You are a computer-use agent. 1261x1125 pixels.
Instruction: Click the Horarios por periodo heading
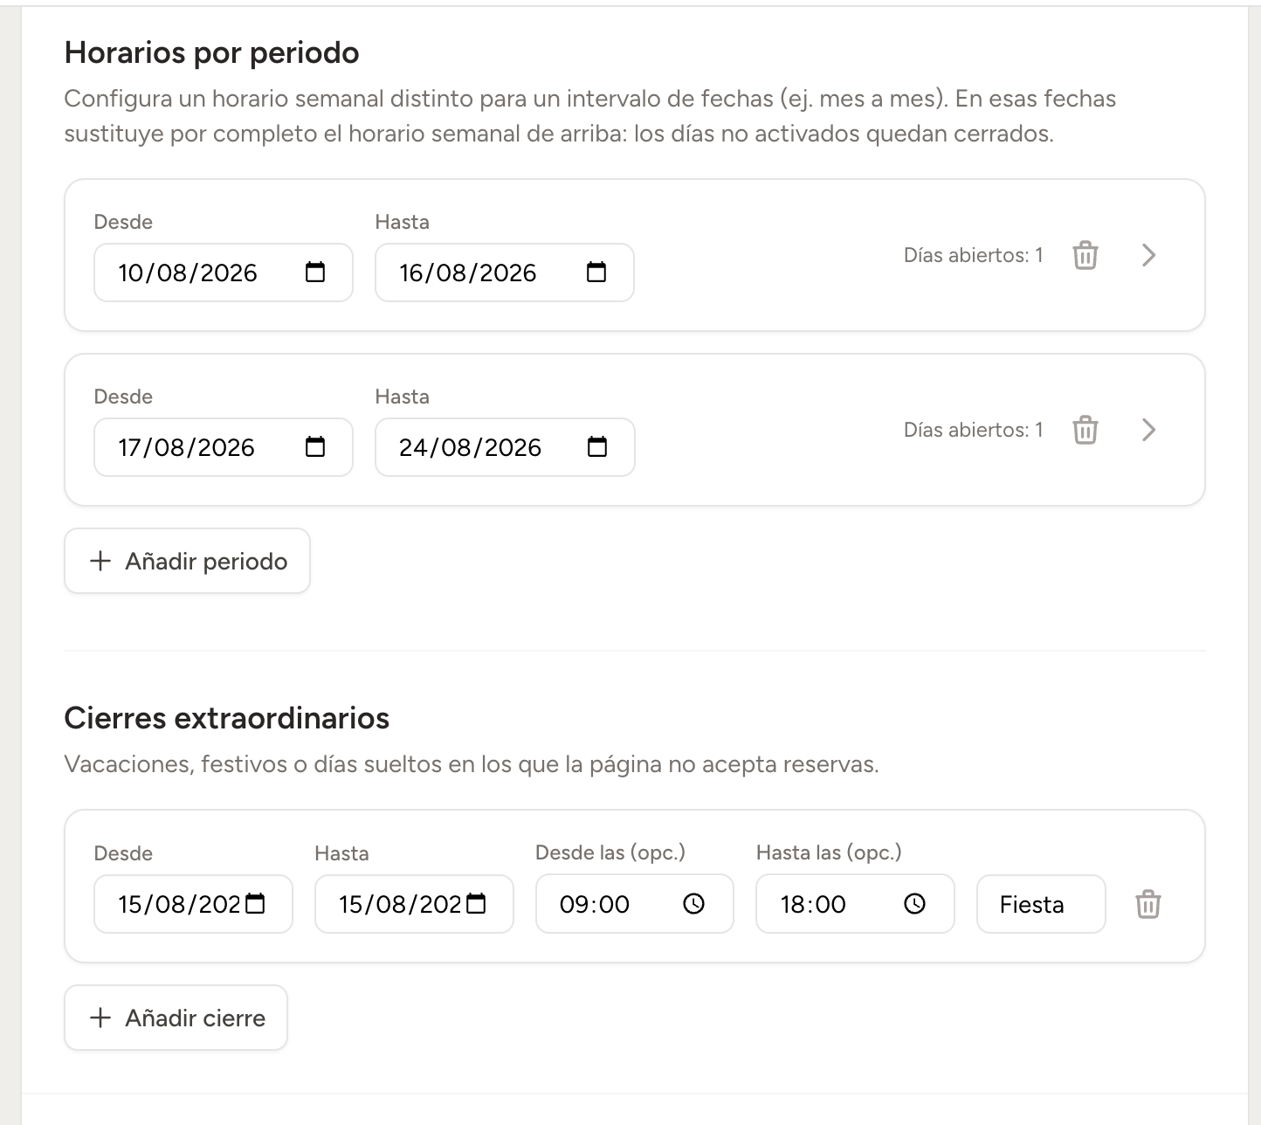(212, 53)
